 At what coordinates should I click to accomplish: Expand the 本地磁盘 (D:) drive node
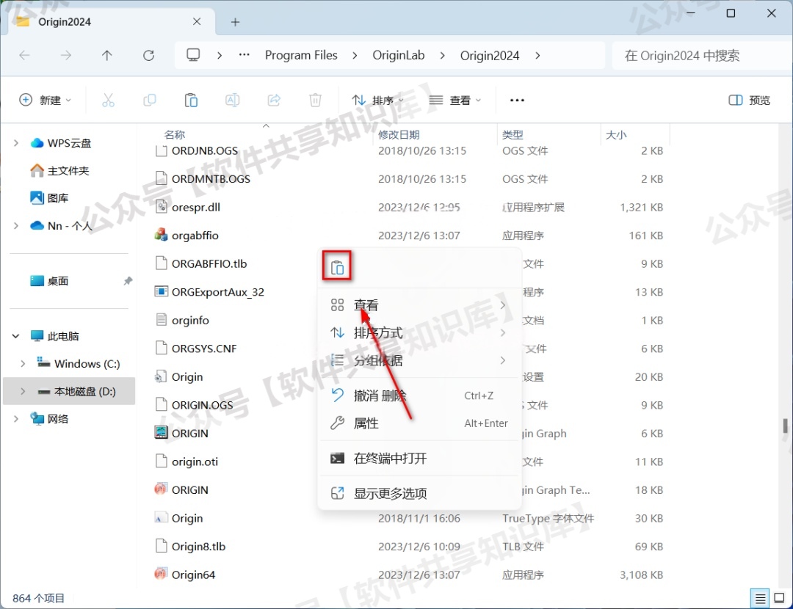[x=23, y=391]
